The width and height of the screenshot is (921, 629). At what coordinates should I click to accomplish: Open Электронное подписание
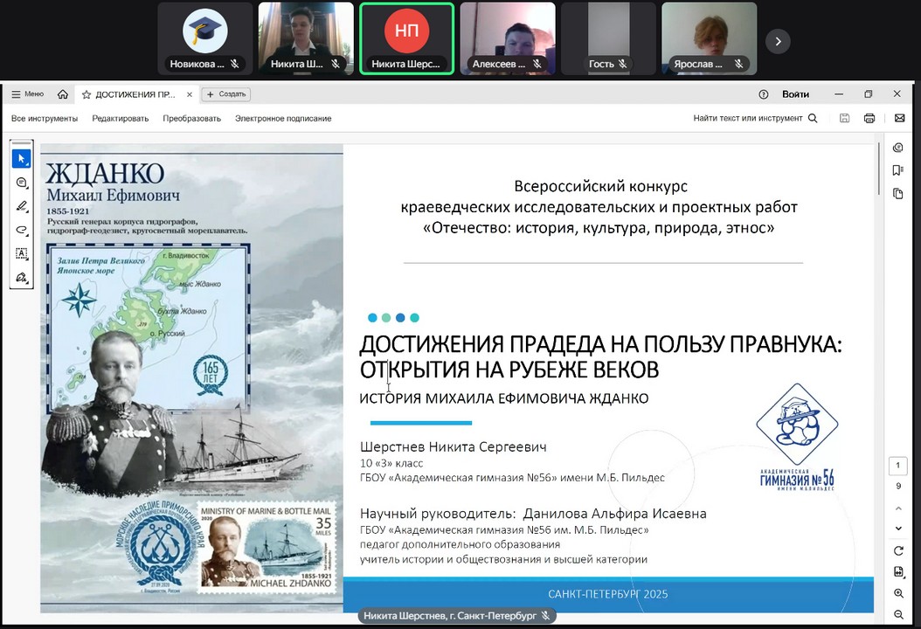[x=283, y=118]
